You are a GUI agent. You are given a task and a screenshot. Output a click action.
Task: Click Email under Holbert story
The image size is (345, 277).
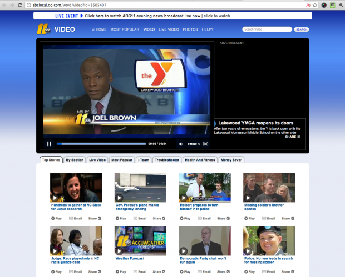pos(204,218)
